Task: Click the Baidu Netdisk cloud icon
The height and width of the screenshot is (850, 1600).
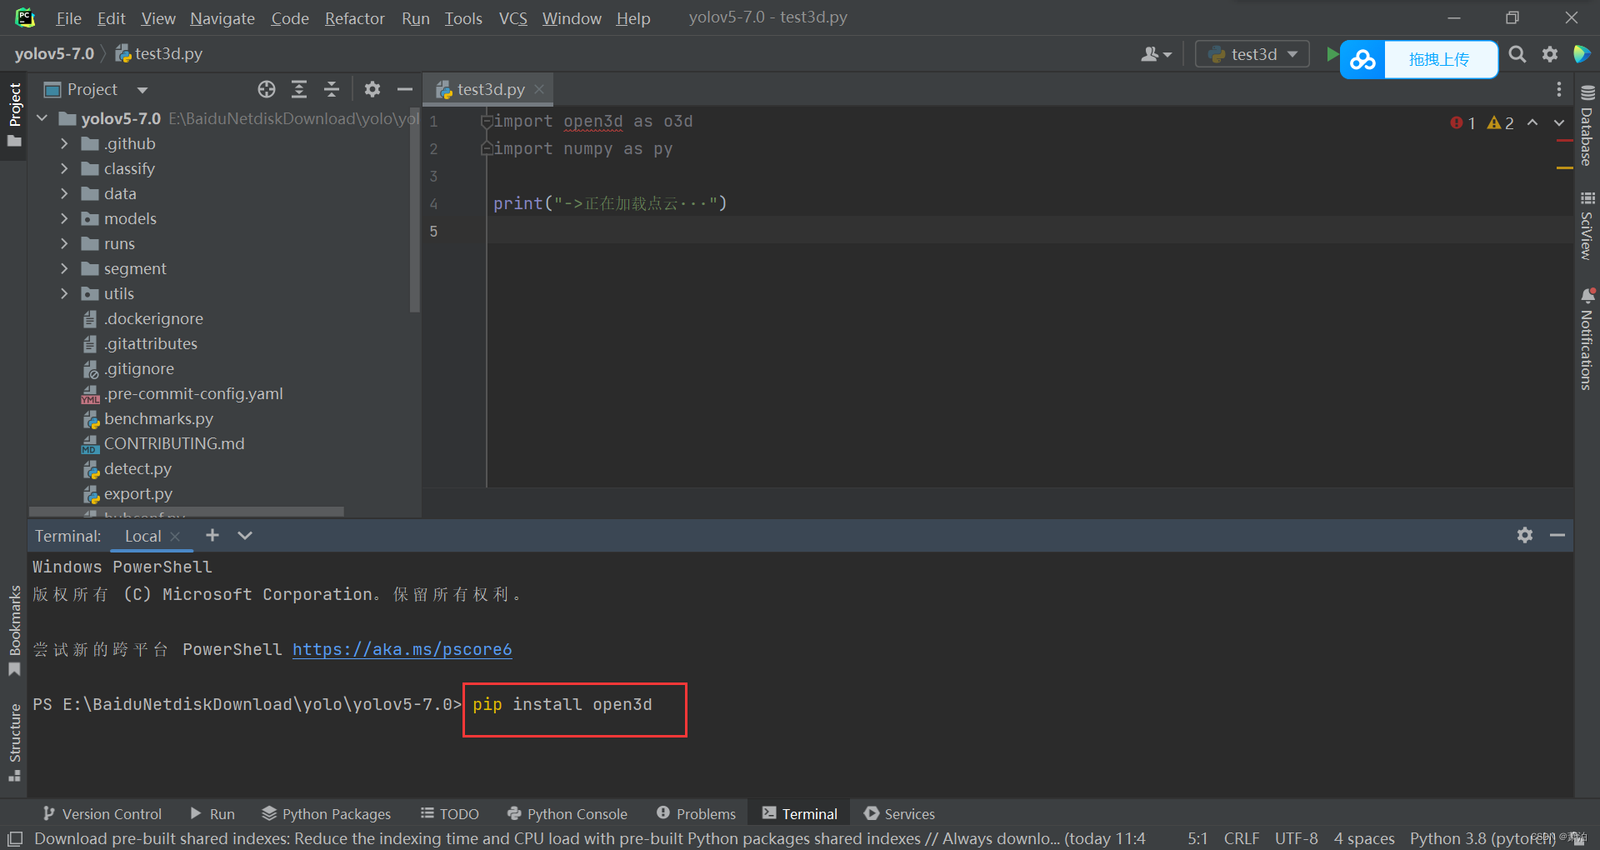Action: pos(1362,59)
